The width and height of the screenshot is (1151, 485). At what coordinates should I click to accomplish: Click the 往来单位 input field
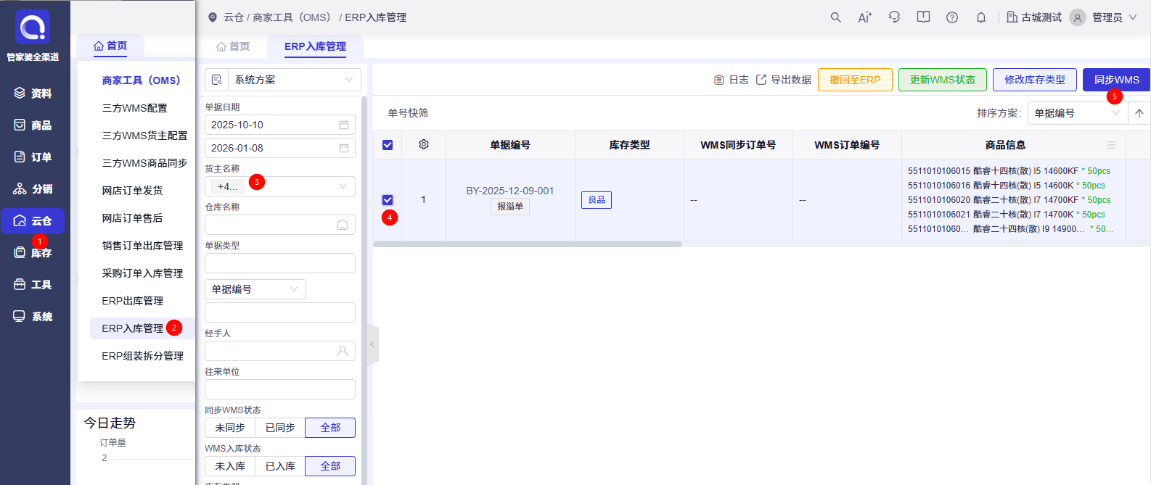pyautogui.click(x=280, y=389)
